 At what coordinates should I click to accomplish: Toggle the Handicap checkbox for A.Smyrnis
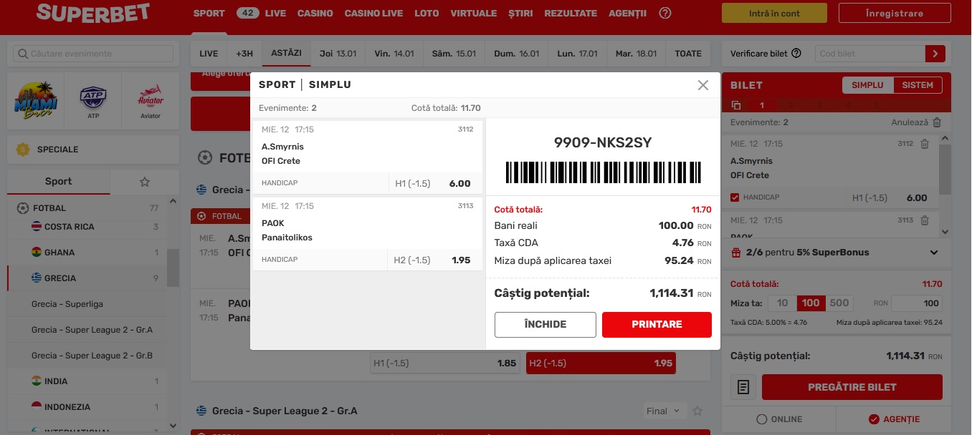click(734, 197)
